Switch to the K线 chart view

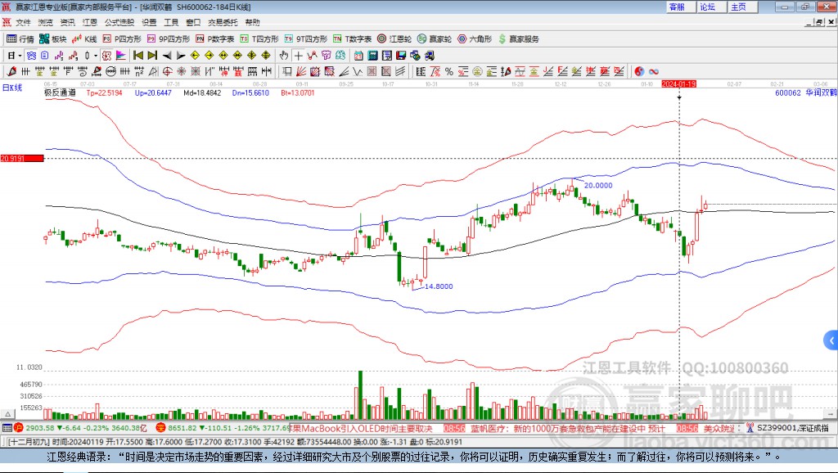(84, 39)
